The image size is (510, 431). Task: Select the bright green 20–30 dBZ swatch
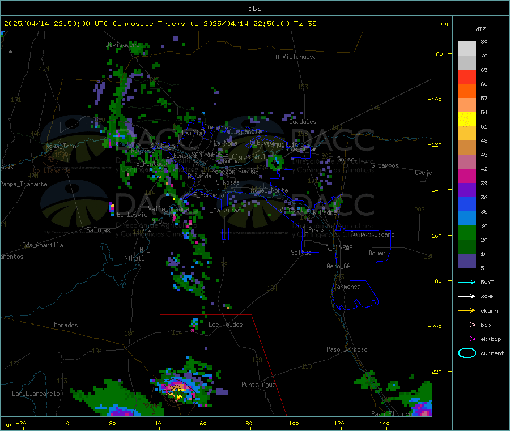(x=467, y=233)
